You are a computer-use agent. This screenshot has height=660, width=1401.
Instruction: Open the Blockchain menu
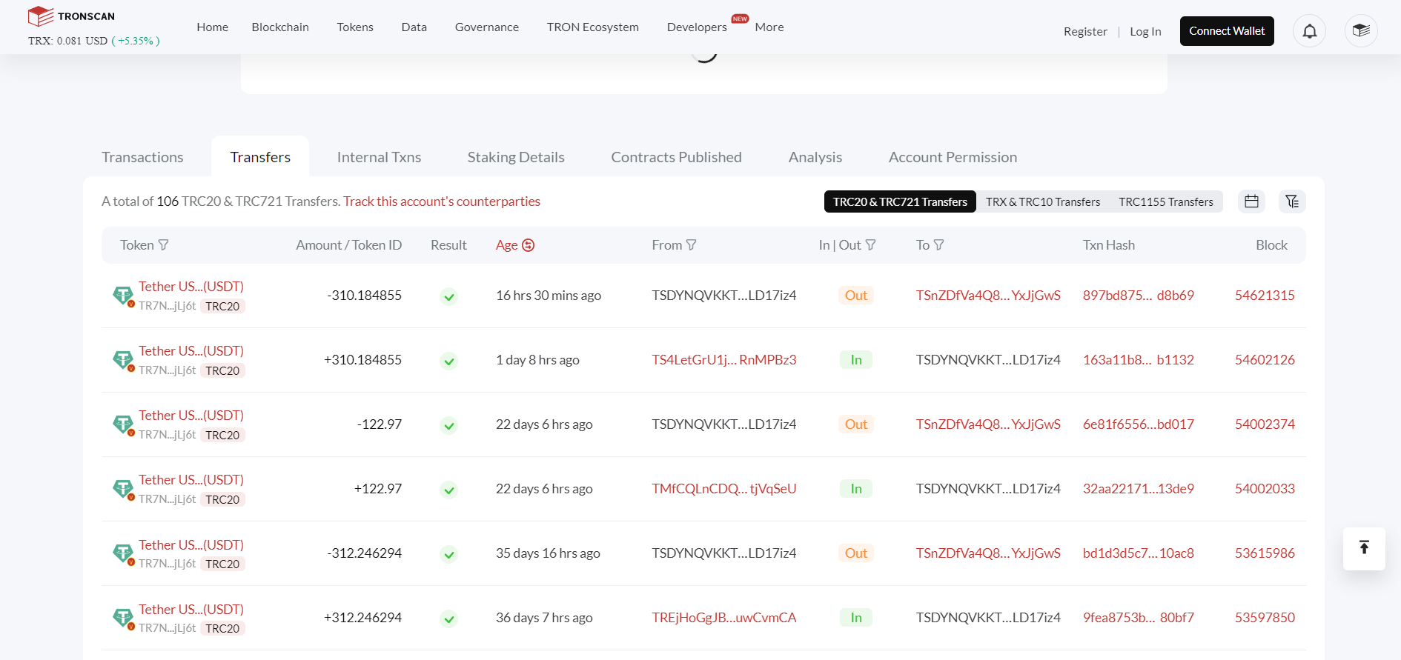[280, 27]
